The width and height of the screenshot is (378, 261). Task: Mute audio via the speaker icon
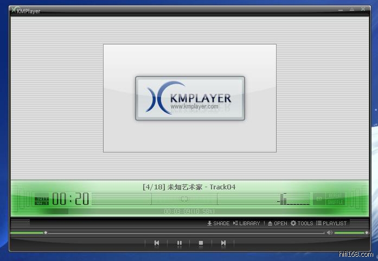click(x=329, y=233)
